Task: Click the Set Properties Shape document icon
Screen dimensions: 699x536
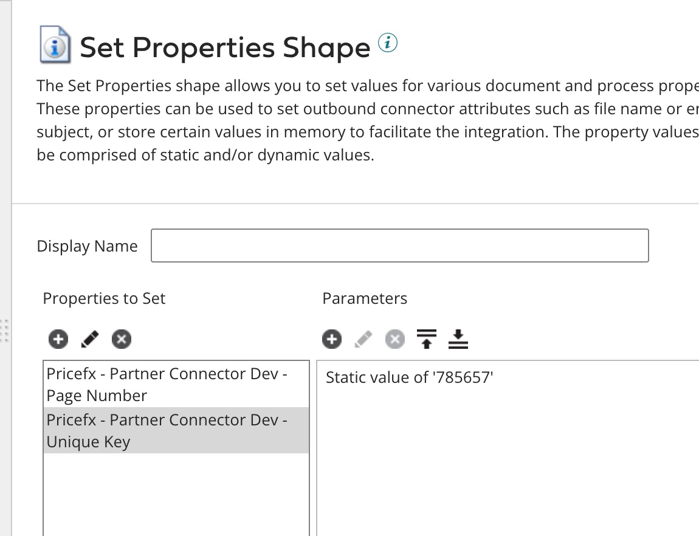Action: click(55, 45)
